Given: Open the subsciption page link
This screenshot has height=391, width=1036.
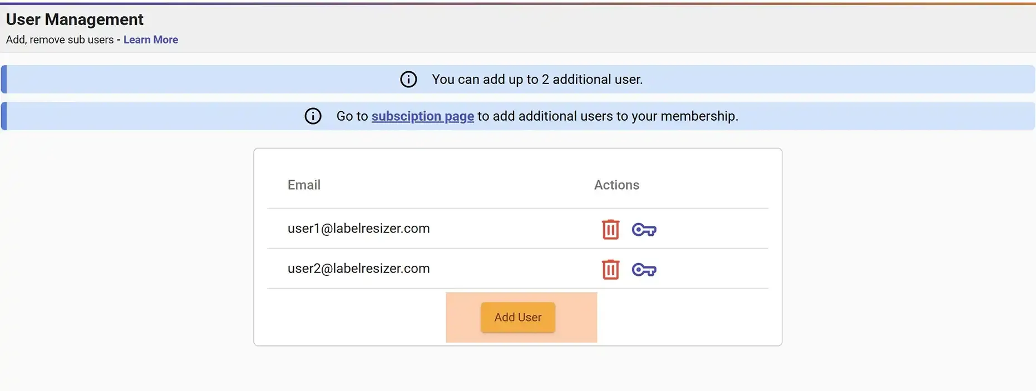Looking at the screenshot, I should point(423,116).
